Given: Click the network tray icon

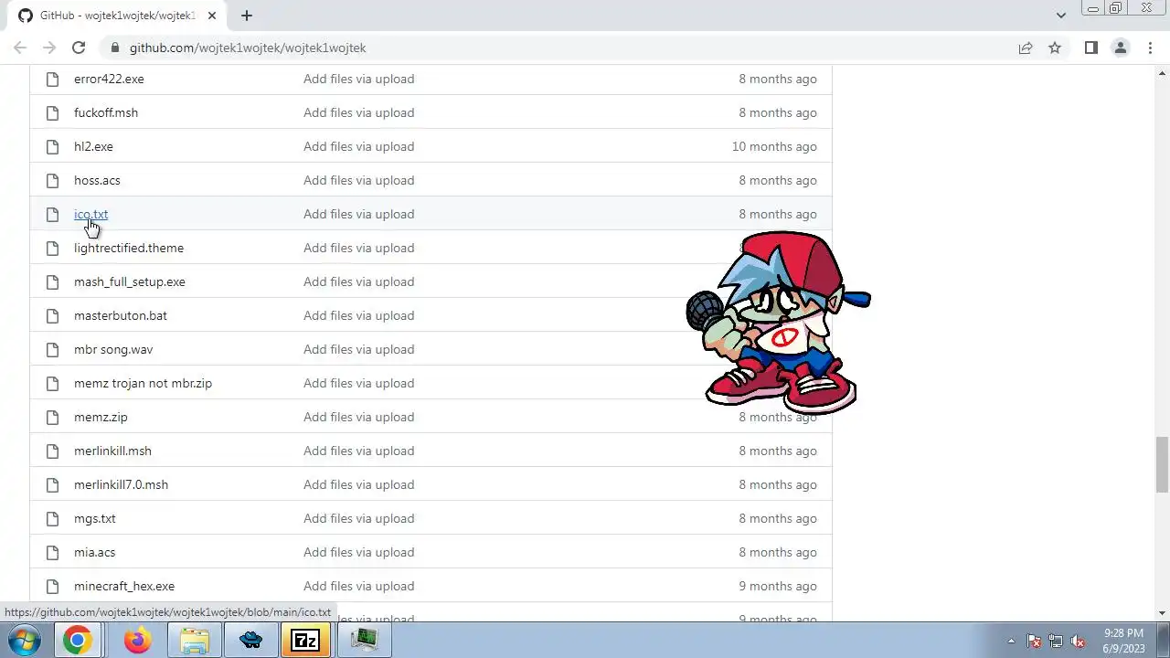Looking at the screenshot, I should (1056, 641).
